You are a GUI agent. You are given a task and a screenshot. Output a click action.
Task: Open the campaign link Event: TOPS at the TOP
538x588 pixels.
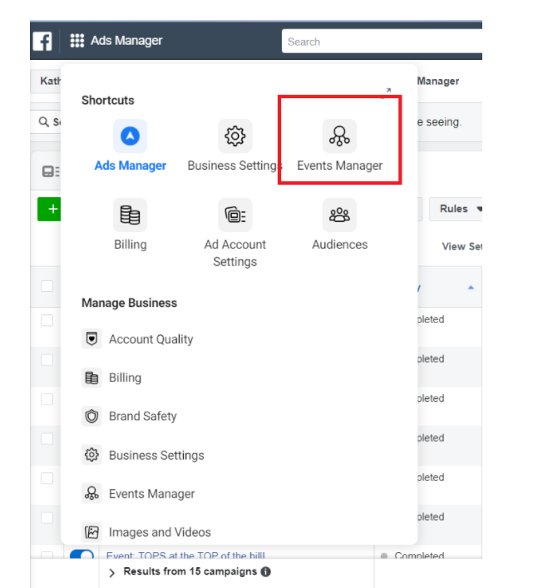point(185,555)
